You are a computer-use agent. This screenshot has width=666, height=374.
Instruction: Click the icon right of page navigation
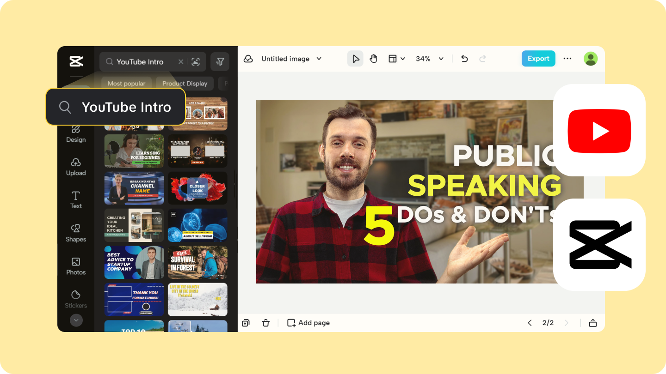tap(593, 323)
